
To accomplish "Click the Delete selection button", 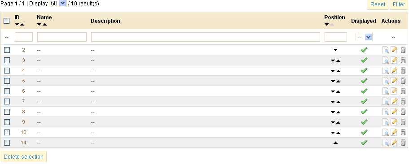I will 23,157.
